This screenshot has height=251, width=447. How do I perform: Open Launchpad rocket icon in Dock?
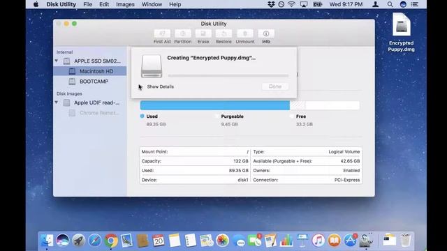tap(78, 241)
